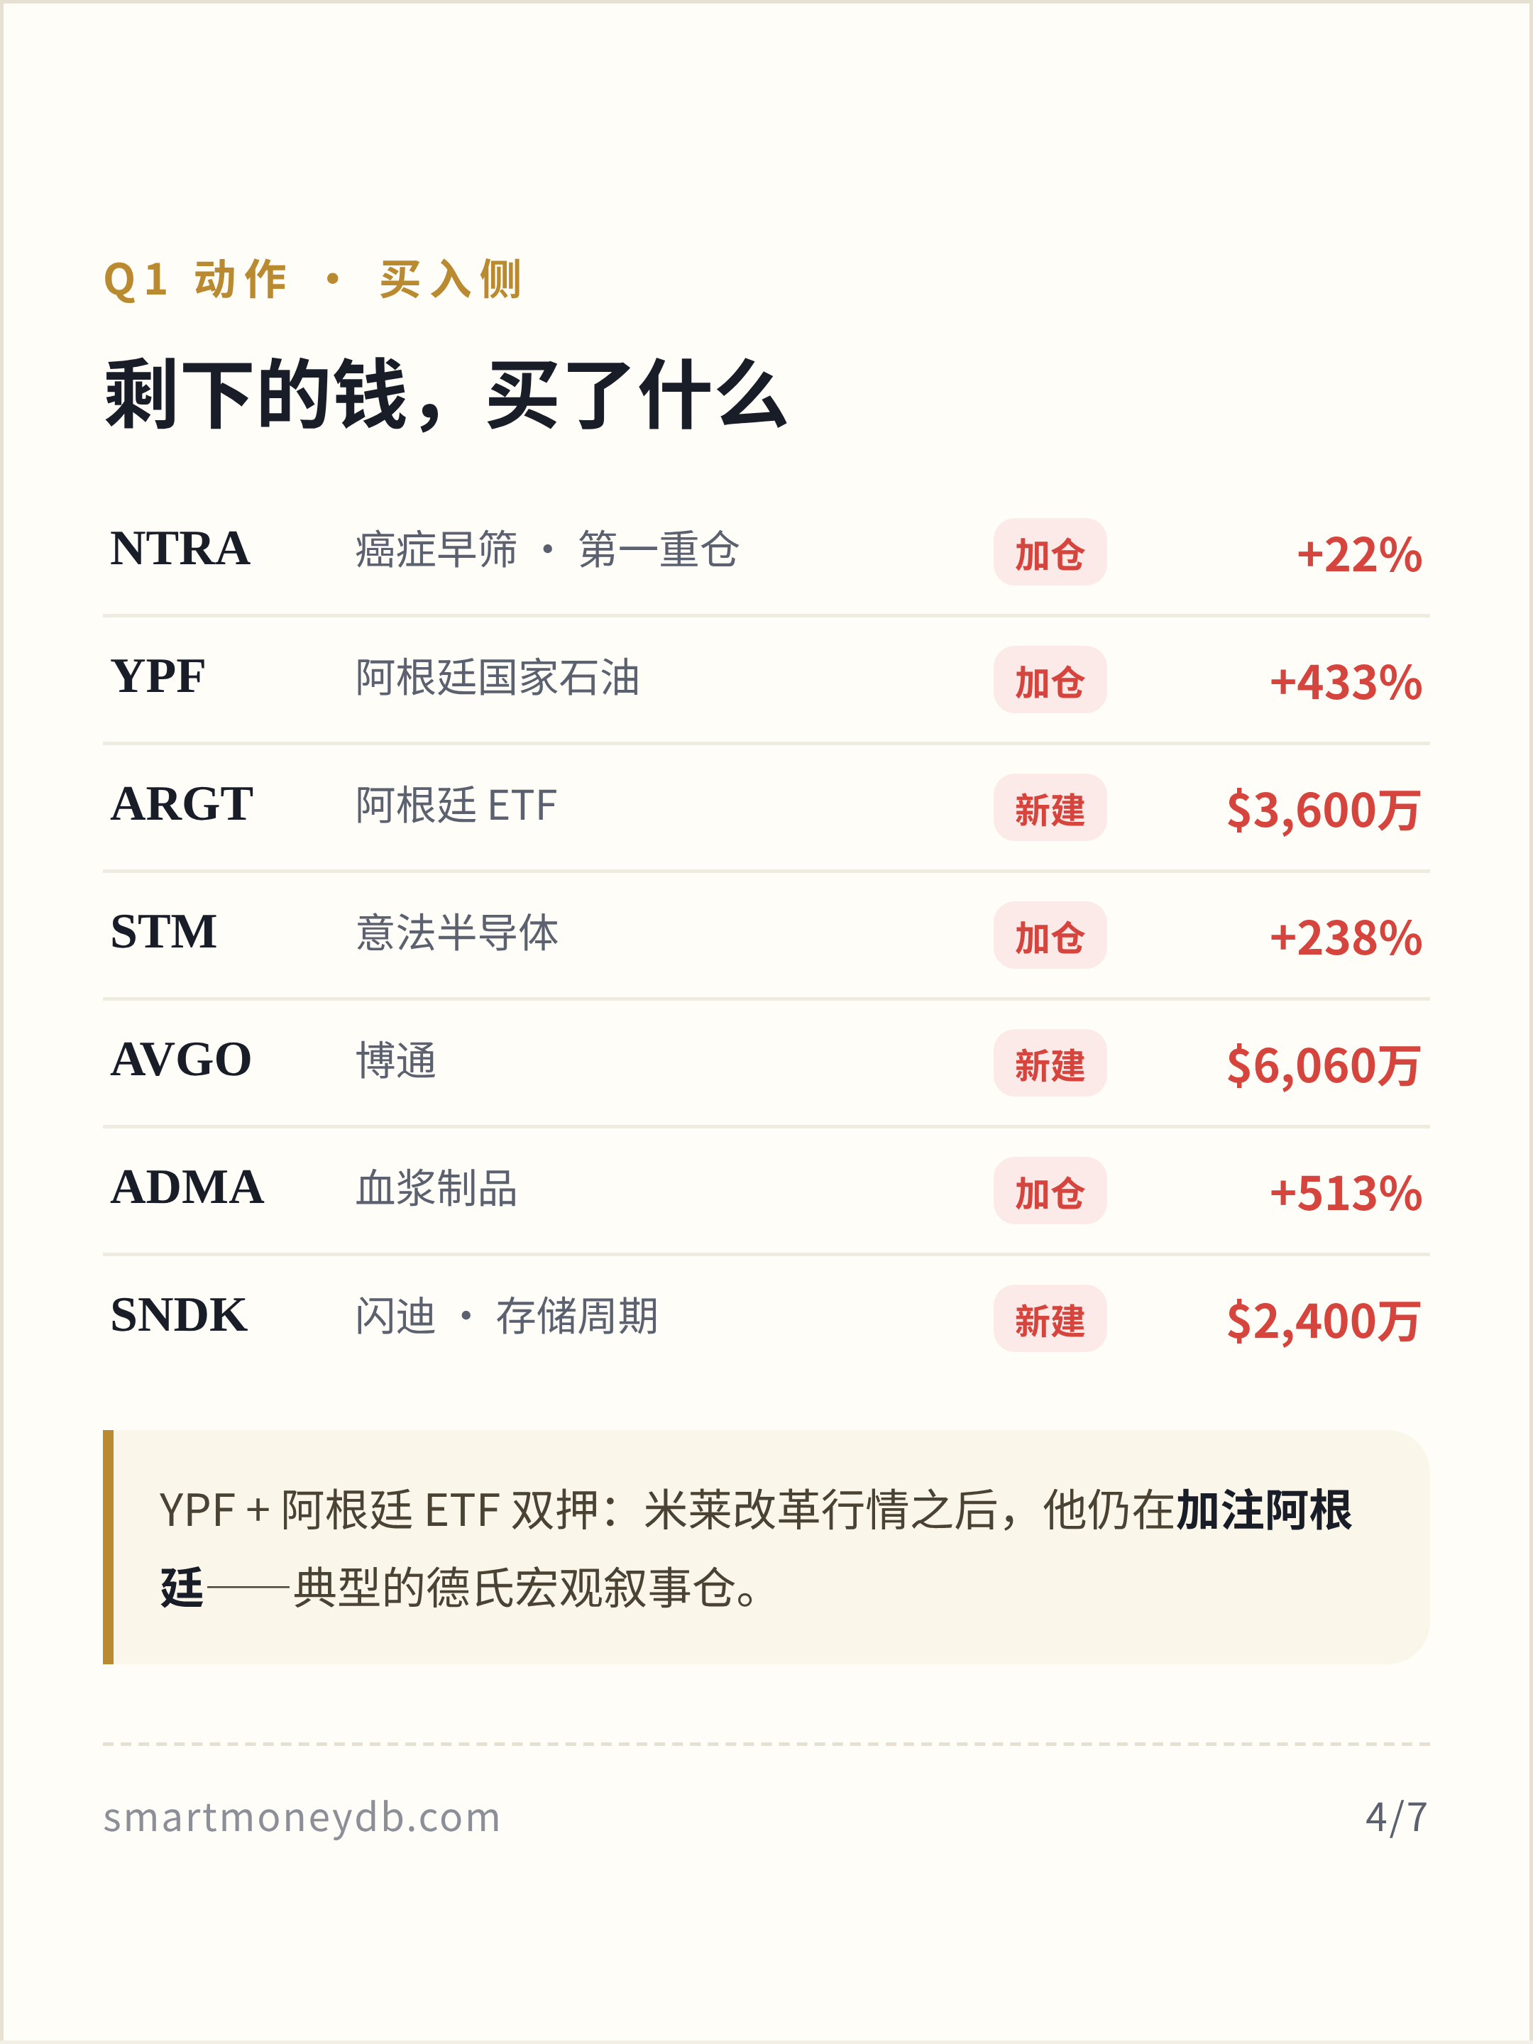Click the +22% value for NTRA
The width and height of the screenshot is (1533, 2044).
tap(1359, 554)
